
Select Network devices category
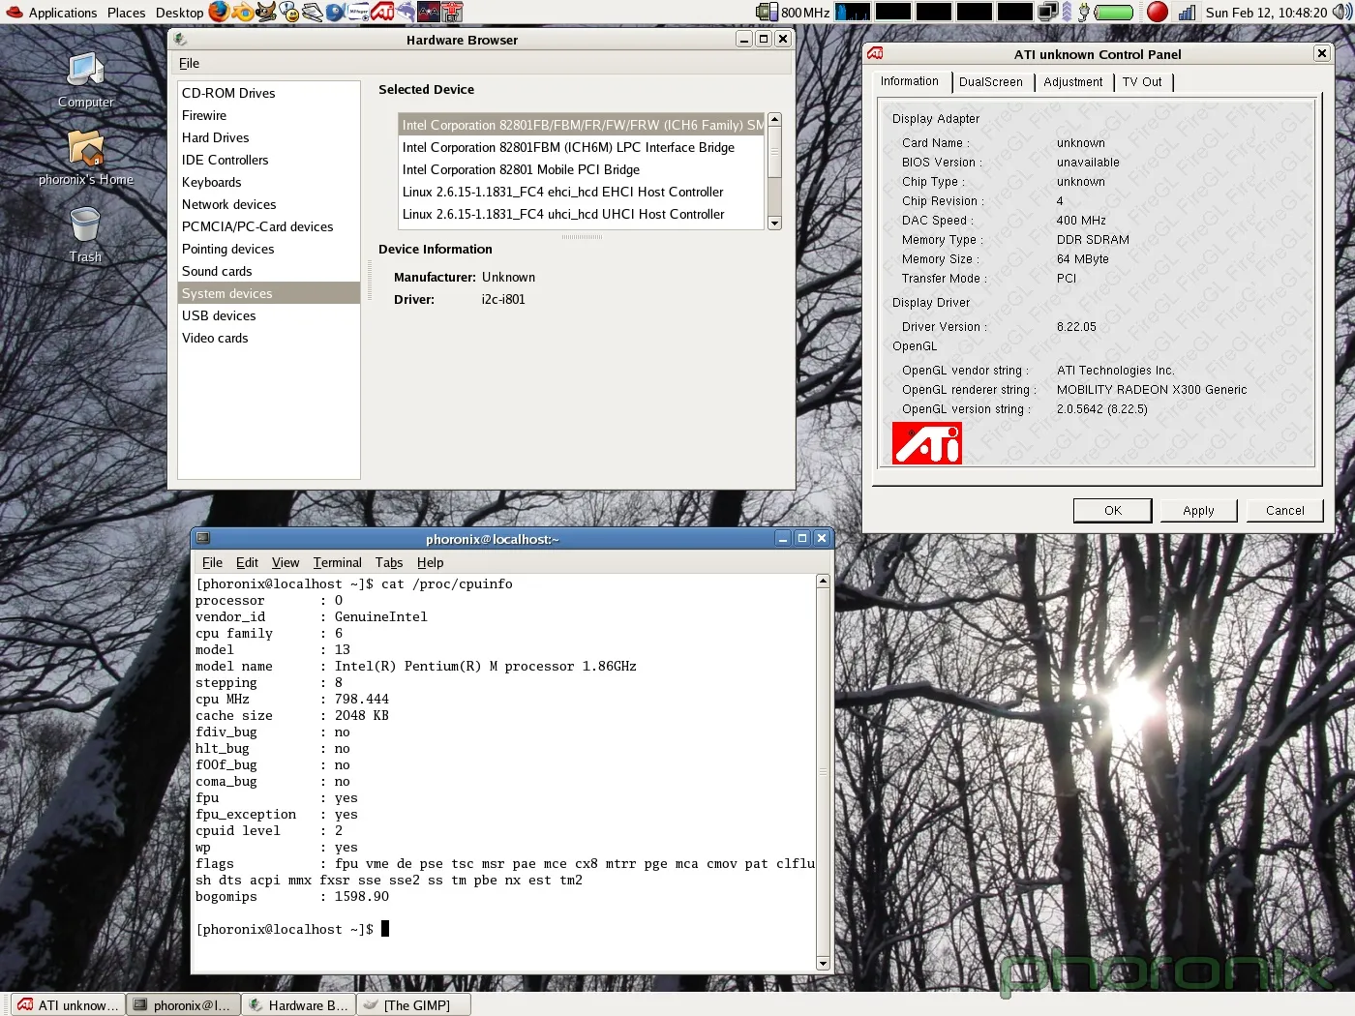pos(269,204)
